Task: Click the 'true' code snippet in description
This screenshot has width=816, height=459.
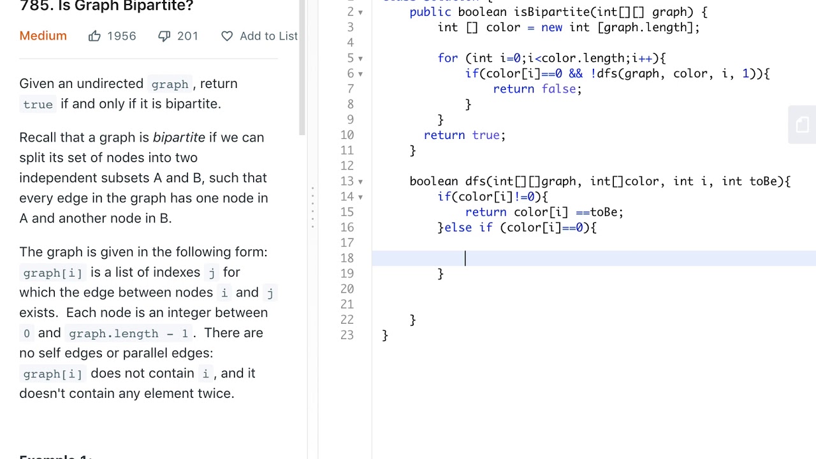Action: (38, 105)
